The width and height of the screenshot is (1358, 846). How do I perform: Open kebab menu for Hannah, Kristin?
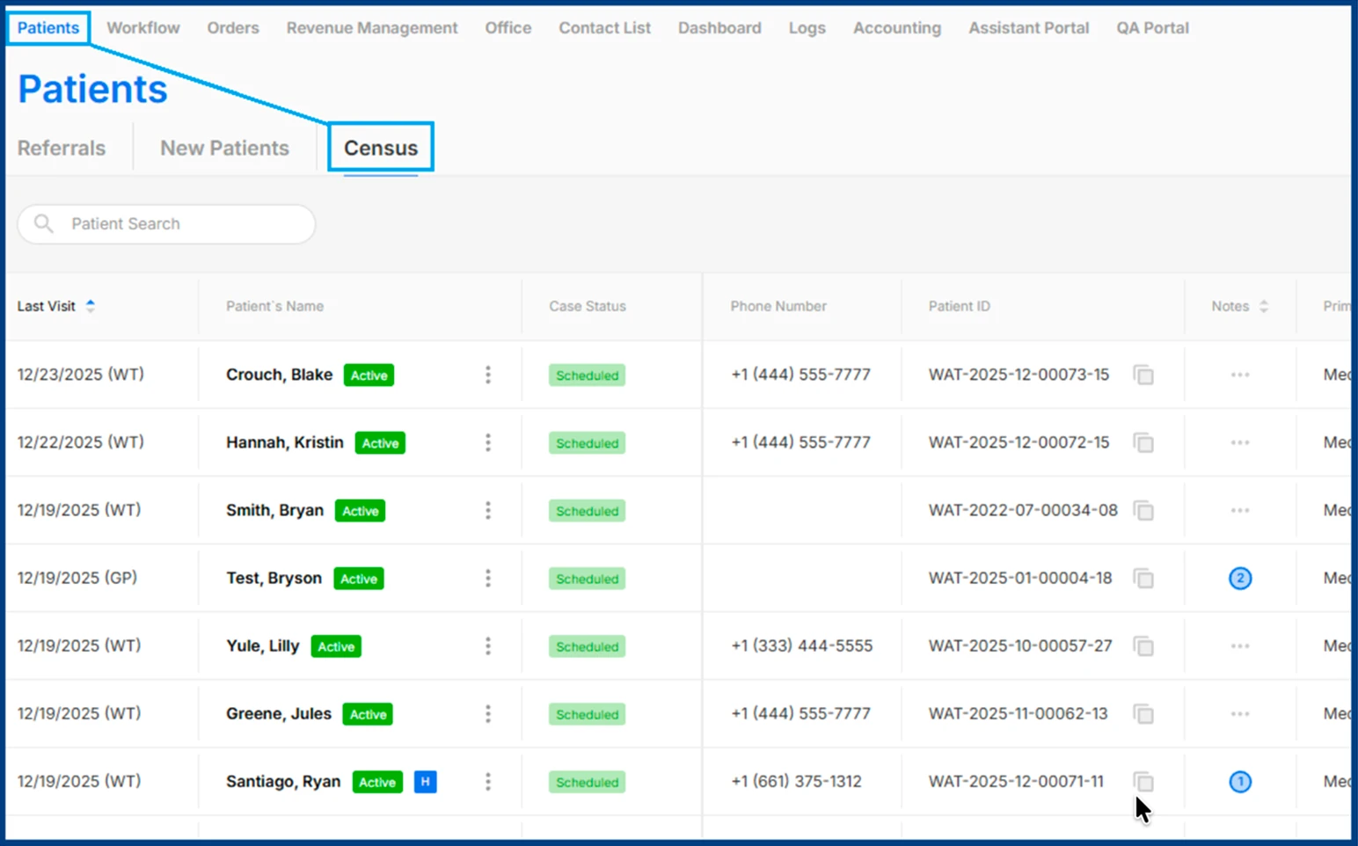[488, 443]
